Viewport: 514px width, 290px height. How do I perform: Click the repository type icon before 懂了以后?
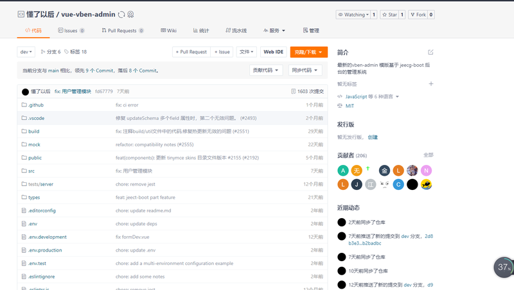click(21, 14)
